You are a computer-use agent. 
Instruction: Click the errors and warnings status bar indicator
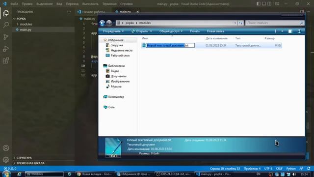pyautogui.click(x=10, y=169)
